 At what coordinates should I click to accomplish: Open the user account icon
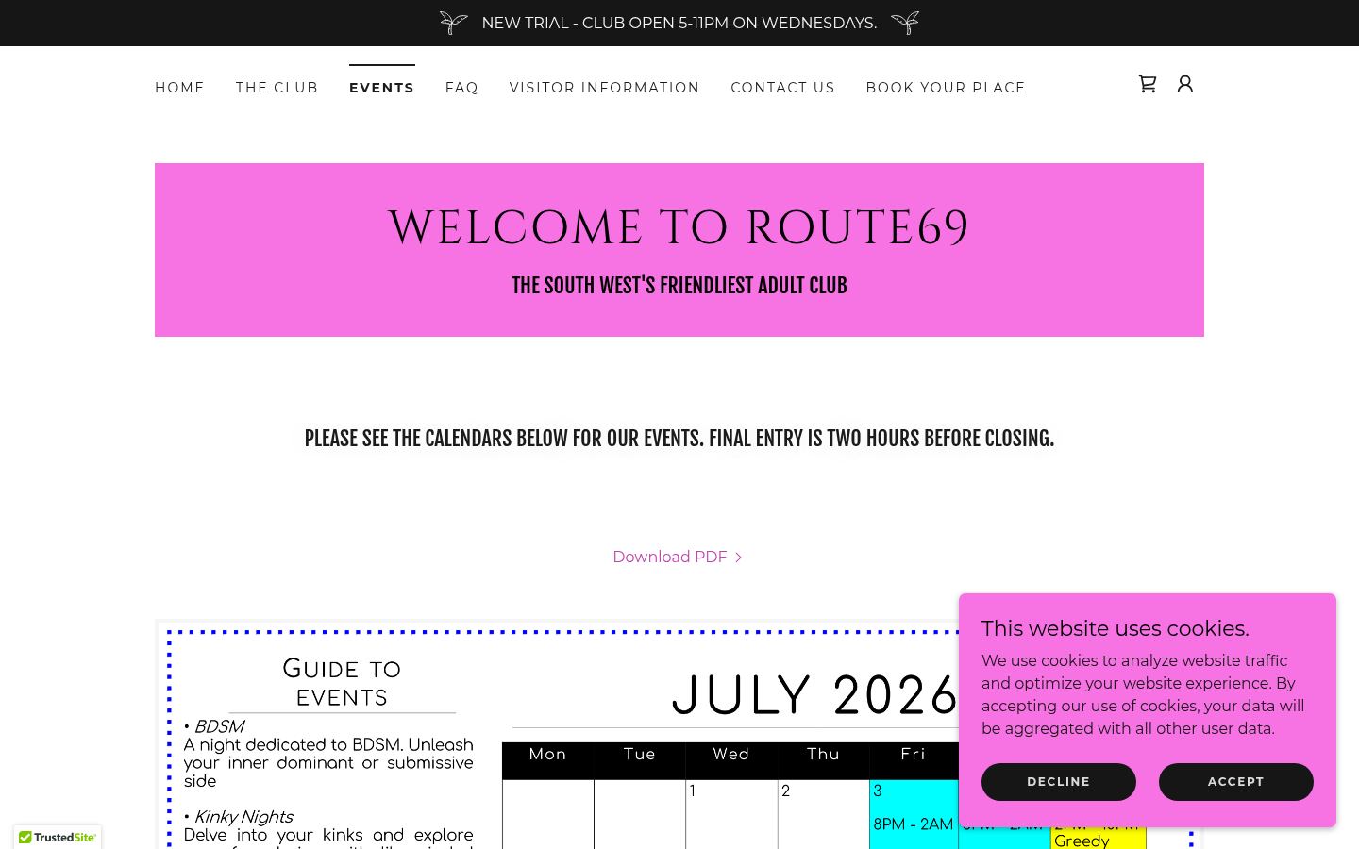pos(1185,84)
